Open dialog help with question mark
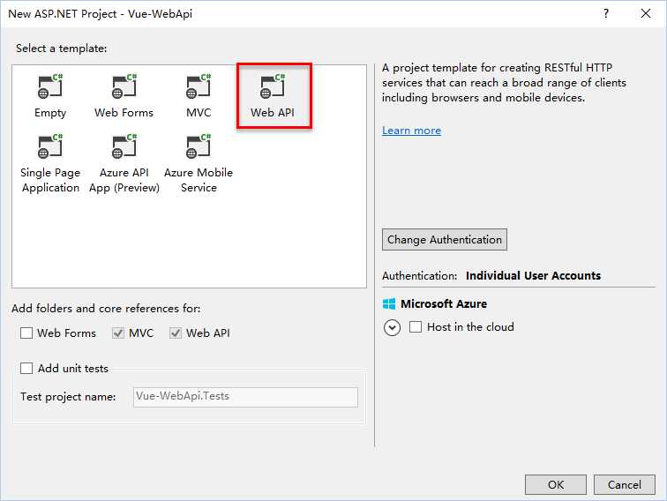 [606, 13]
